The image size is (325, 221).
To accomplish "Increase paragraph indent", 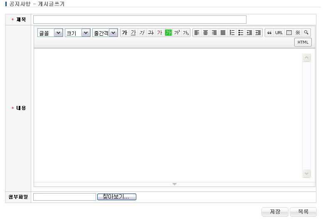I will tap(258, 33).
